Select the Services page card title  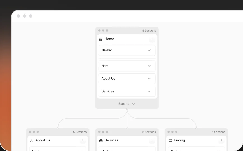tap(111, 140)
